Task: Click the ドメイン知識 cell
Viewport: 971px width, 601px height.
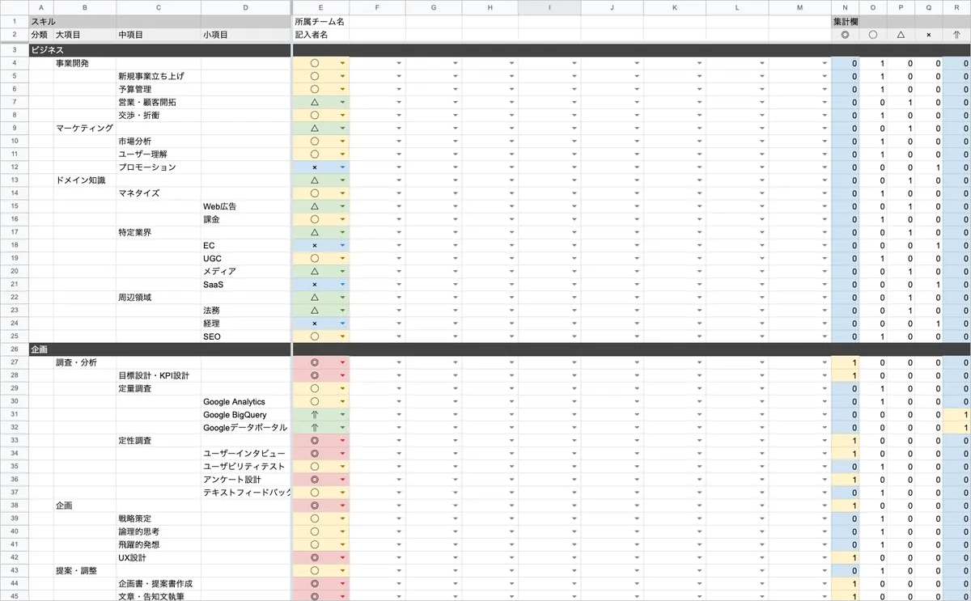Action: (85, 180)
